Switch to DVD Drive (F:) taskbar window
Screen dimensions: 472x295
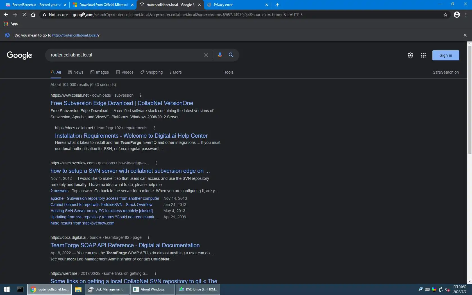pos(198,289)
